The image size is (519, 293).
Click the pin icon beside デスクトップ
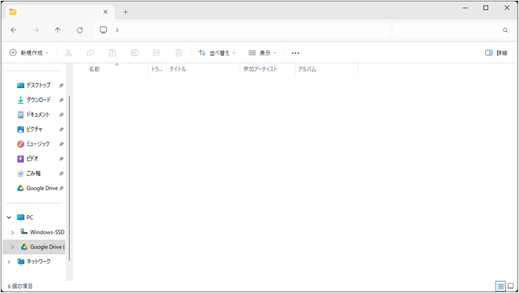(x=61, y=86)
